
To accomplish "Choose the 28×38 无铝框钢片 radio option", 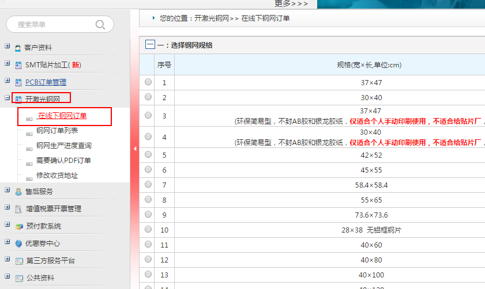I will 148,230.
